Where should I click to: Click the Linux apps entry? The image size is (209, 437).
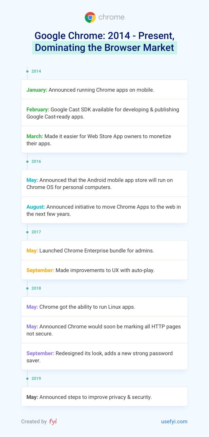(104, 307)
